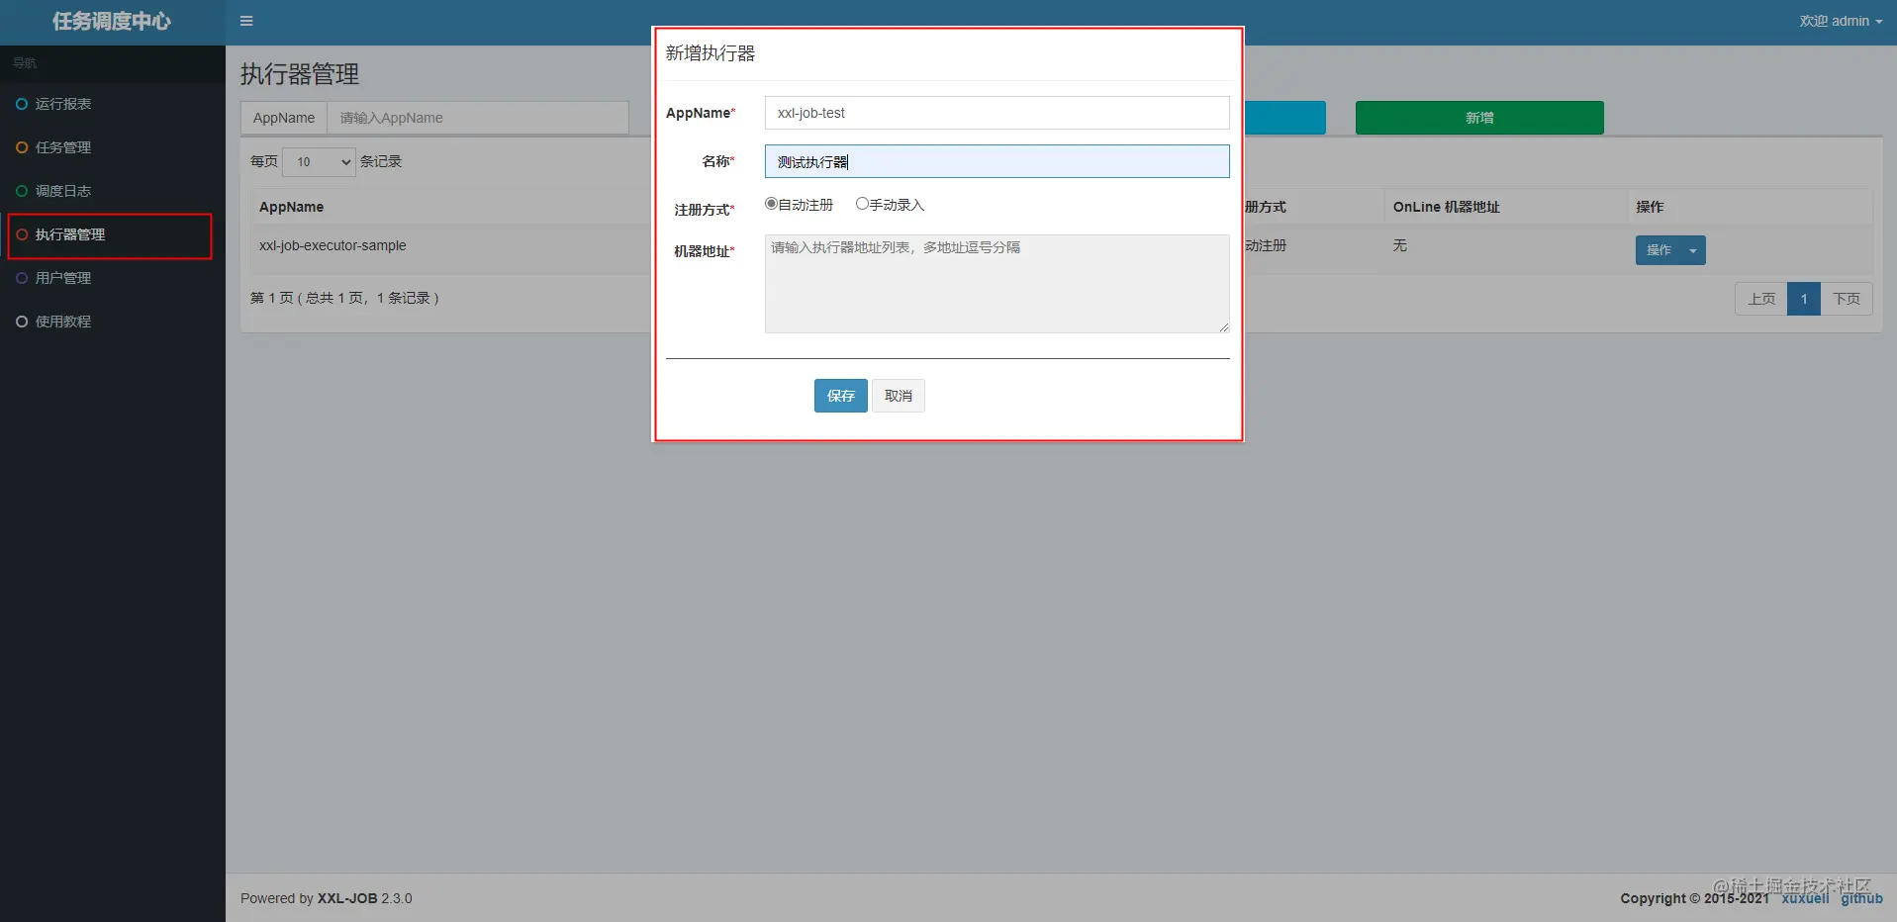The image size is (1897, 922).
Task: Open 使用教程 menu item
Action: click(x=113, y=322)
